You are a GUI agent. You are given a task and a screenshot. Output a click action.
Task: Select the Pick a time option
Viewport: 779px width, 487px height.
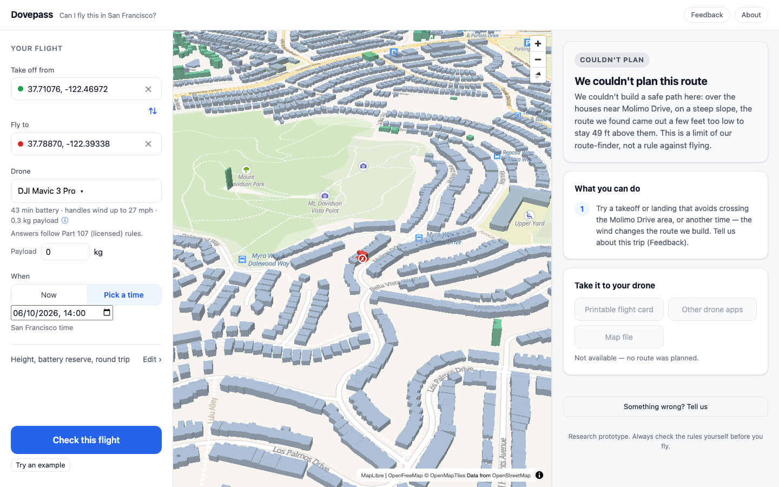pyautogui.click(x=124, y=295)
